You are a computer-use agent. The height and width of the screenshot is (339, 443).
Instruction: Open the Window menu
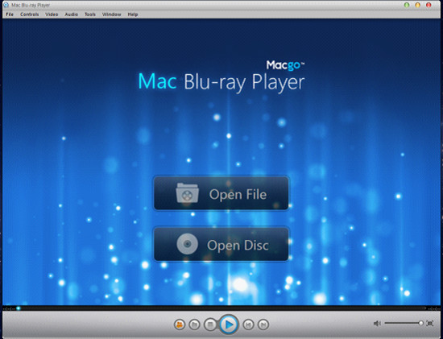(x=112, y=14)
